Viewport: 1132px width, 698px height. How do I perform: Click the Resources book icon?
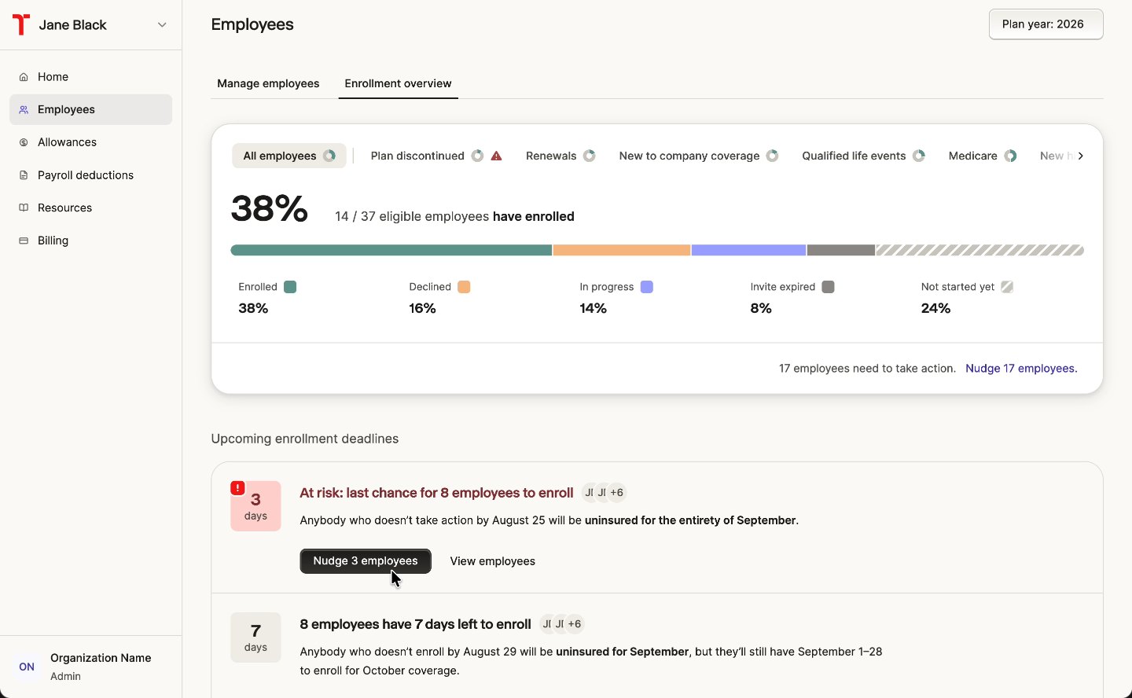pos(24,208)
